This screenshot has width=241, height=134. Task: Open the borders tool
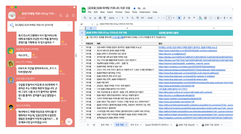coord(205,18)
